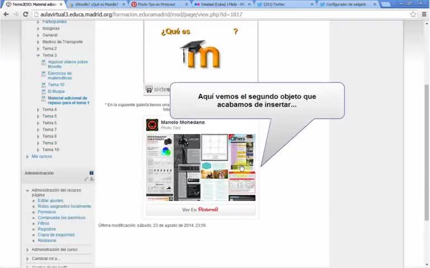Expand the General tree node
The image size is (430, 268).
(x=38, y=35)
